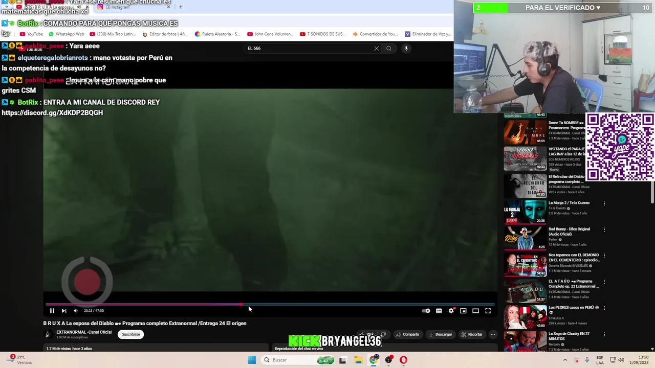Click the Recortar button
The image size is (655, 368).
point(471,334)
